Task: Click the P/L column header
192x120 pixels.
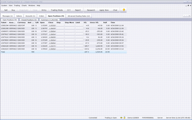Action: click(x=85, y=22)
